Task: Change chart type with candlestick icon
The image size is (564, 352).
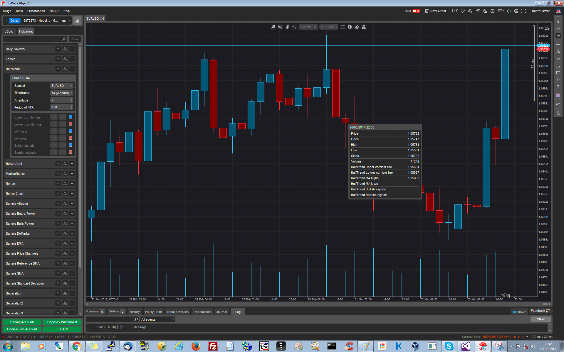Action: click(x=288, y=27)
